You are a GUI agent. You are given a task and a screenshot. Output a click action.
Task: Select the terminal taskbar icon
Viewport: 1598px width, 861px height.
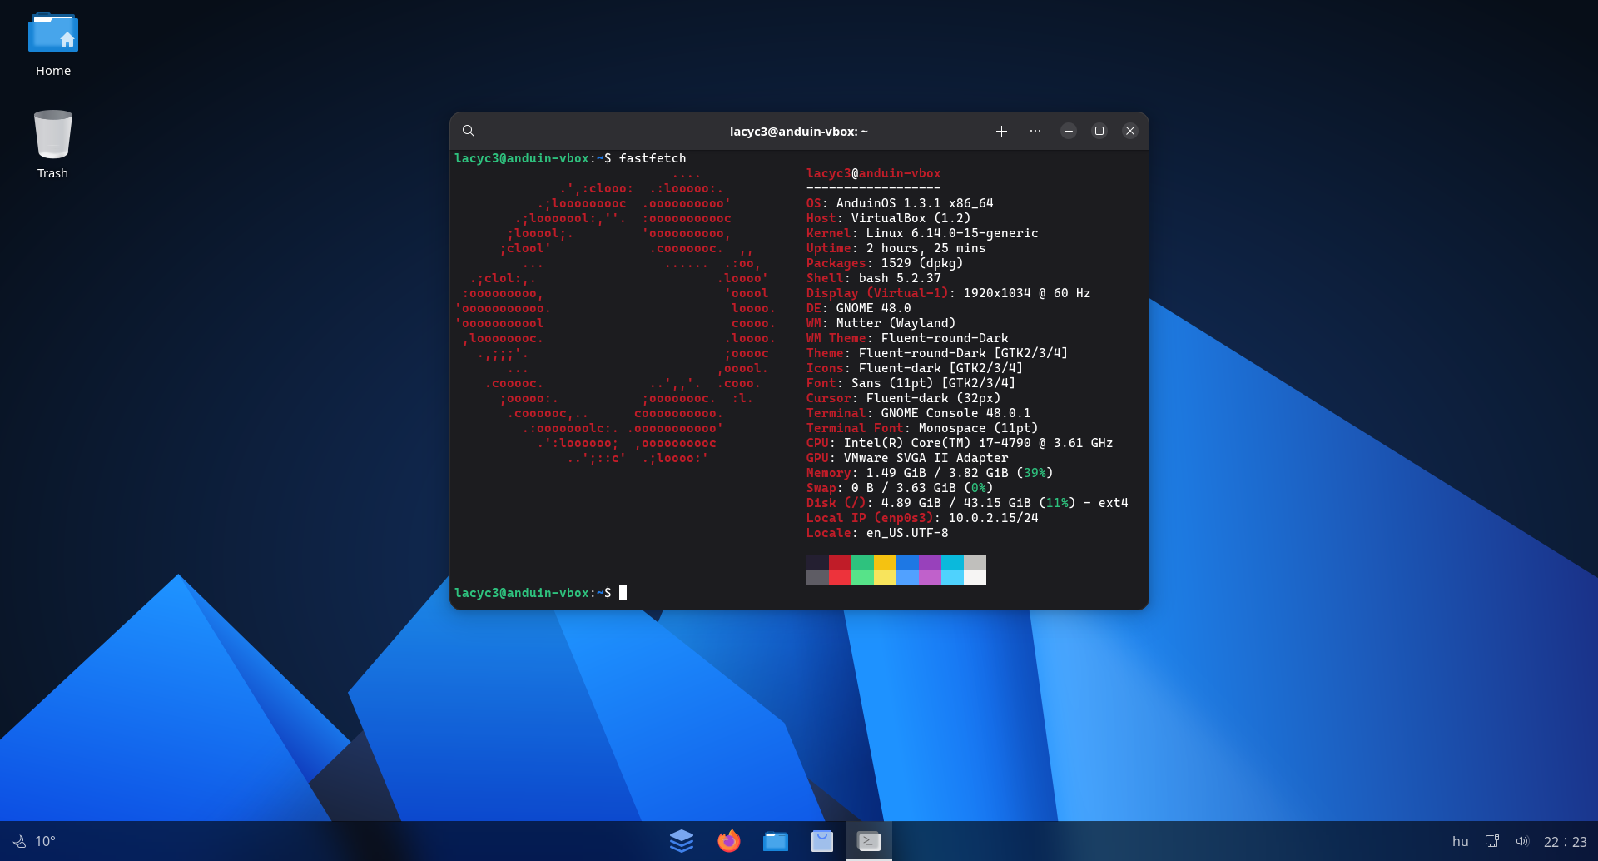tap(869, 841)
